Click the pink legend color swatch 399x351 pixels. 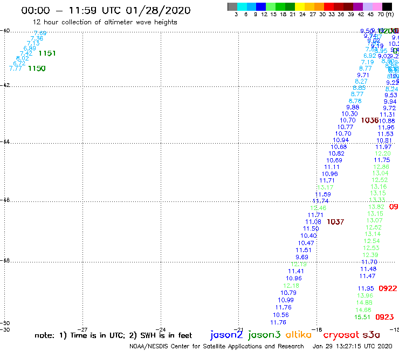(377, 6)
